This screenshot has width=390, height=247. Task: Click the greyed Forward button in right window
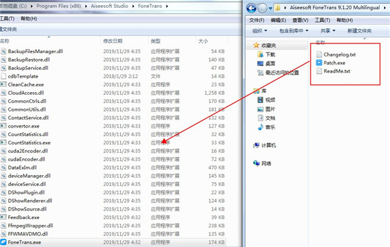[x=262, y=8]
